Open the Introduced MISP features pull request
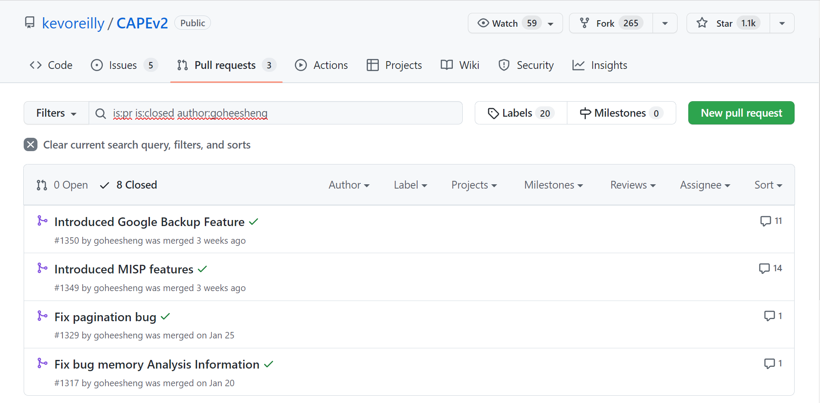Image resolution: width=820 pixels, height=403 pixels. 124,270
